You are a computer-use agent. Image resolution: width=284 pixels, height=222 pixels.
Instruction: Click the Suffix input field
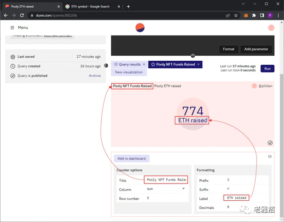(246, 189)
